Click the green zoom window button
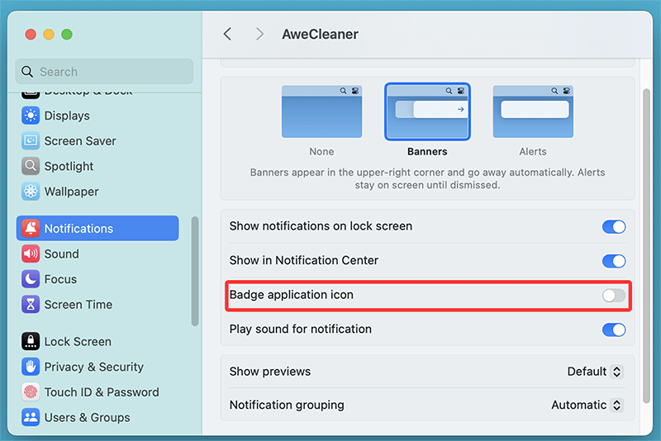Image resolution: width=661 pixels, height=441 pixels. 67,34
